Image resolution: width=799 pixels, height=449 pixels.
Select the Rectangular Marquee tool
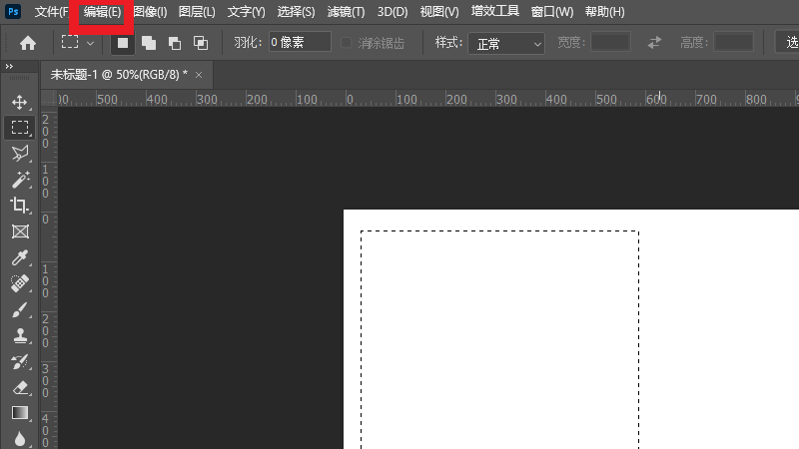pos(19,128)
